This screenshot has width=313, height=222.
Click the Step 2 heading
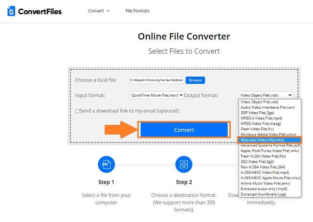[x=184, y=182]
